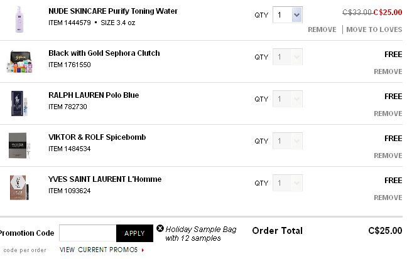Apply the promotion code
Image resolution: width=407 pixels, height=259 pixels.
pyautogui.click(x=134, y=233)
